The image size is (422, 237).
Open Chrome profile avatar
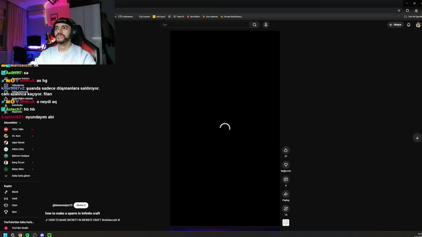point(416,11)
